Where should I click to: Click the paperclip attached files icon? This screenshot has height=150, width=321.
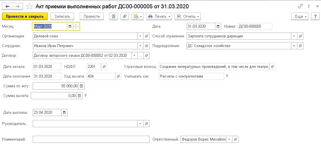pyautogui.click(x=125, y=17)
